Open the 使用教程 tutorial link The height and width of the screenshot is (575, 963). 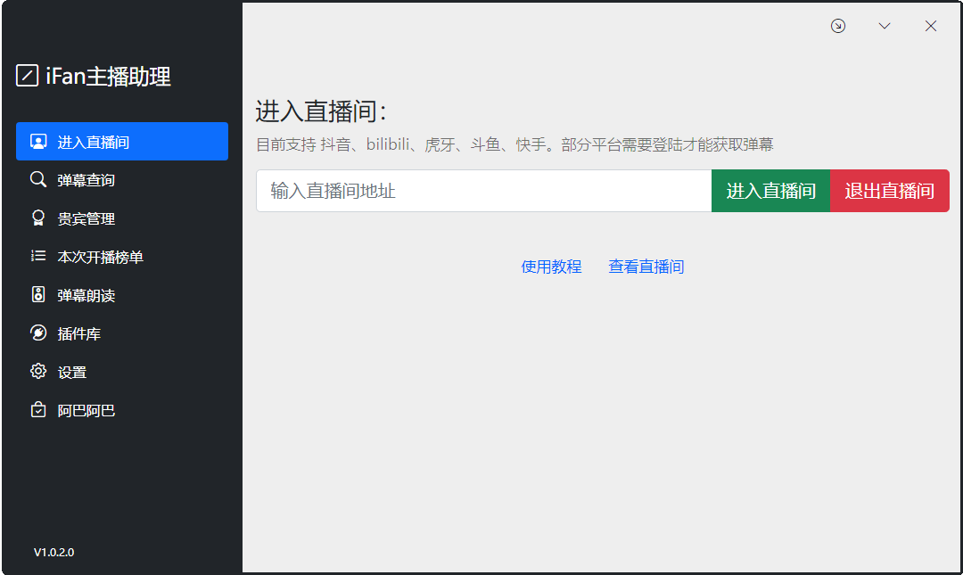click(x=551, y=266)
